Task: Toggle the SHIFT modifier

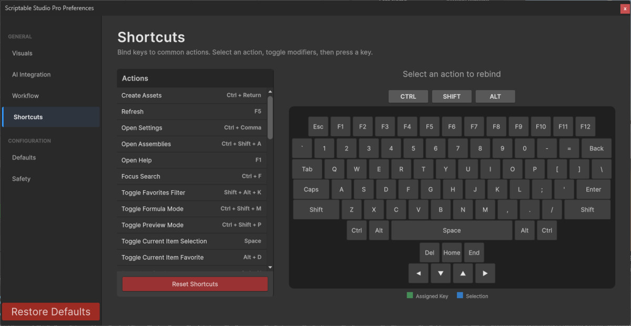Action: coord(452,96)
